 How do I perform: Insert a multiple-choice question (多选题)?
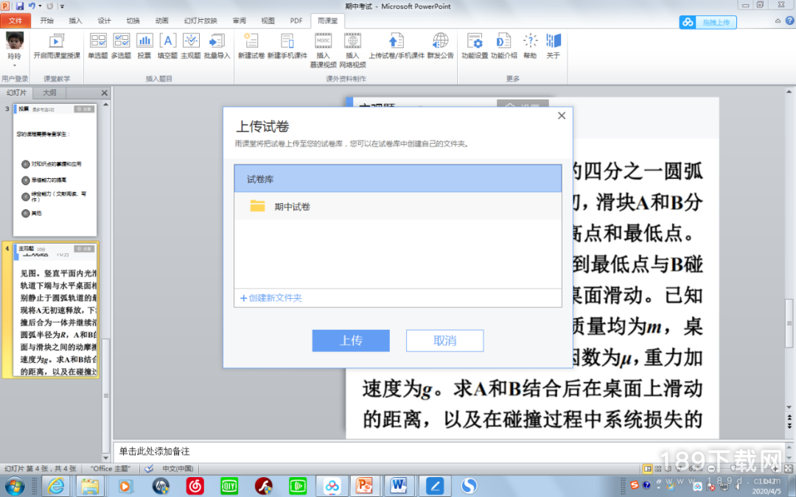click(x=121, y=46)
